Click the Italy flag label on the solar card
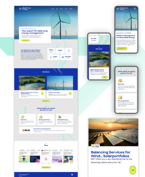This screenshot has height=177, width=145. 96,146
